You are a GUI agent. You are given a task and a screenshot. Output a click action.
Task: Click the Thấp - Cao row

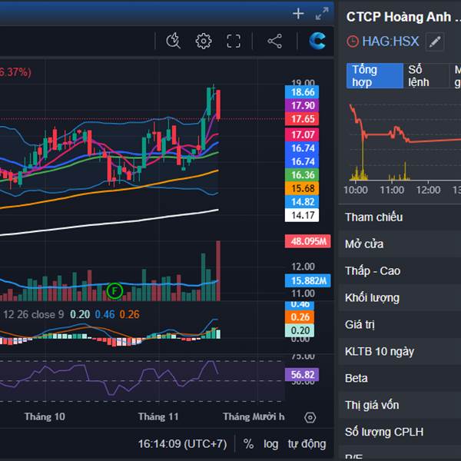[400, 270]
